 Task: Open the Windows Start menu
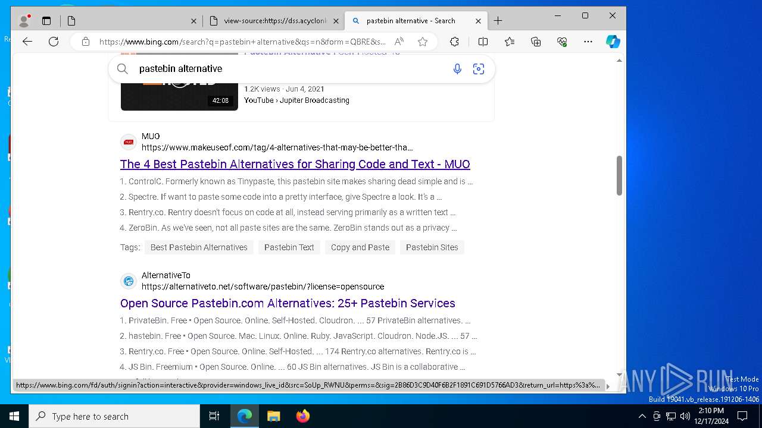point(14,416)
